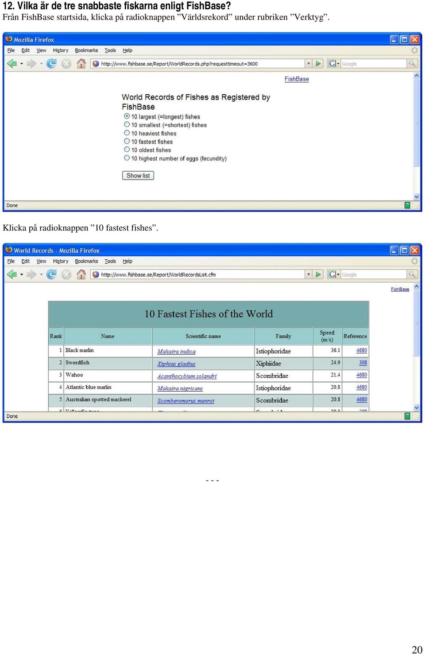Click green Go arrow in upper Mozilla Firefox window
Screen dimensions: 425x654
(318, 64)
